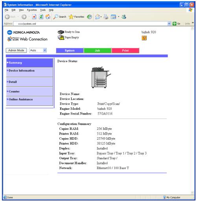
Task: Click the Ready to Scan scanner icon
Action: pyautogui.click(x=61, y=32)
